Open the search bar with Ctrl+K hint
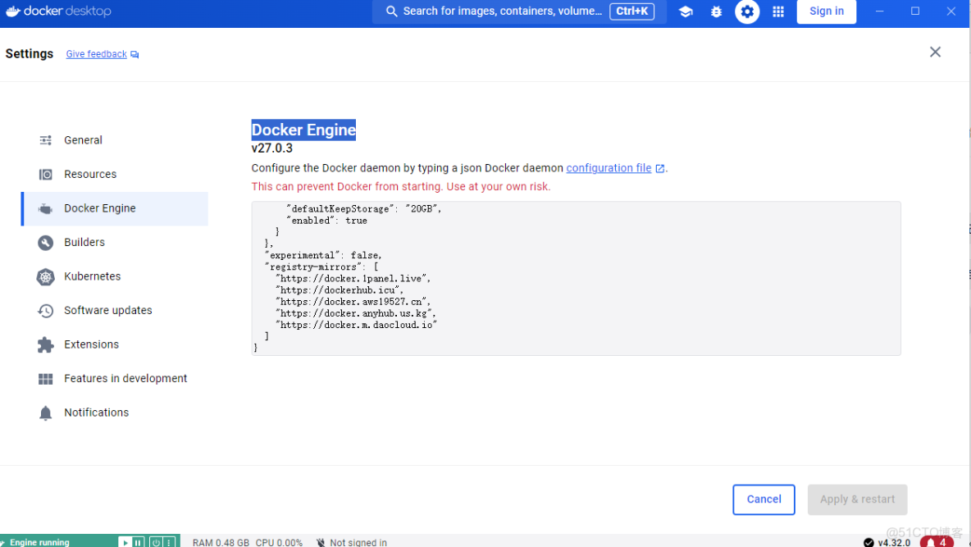This screenshot has width=971, height=547. (517, 11)
